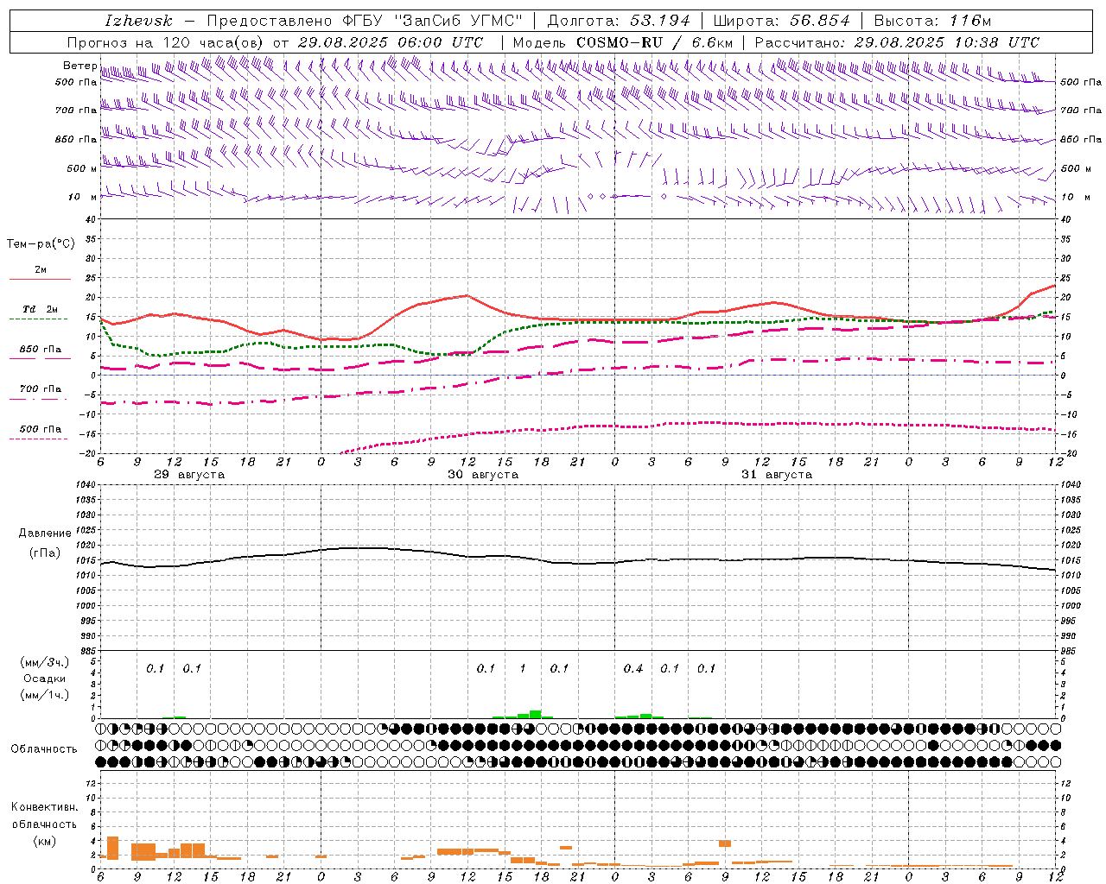
Task: Click the Осадки precipitation label
Action: (45, 679)
